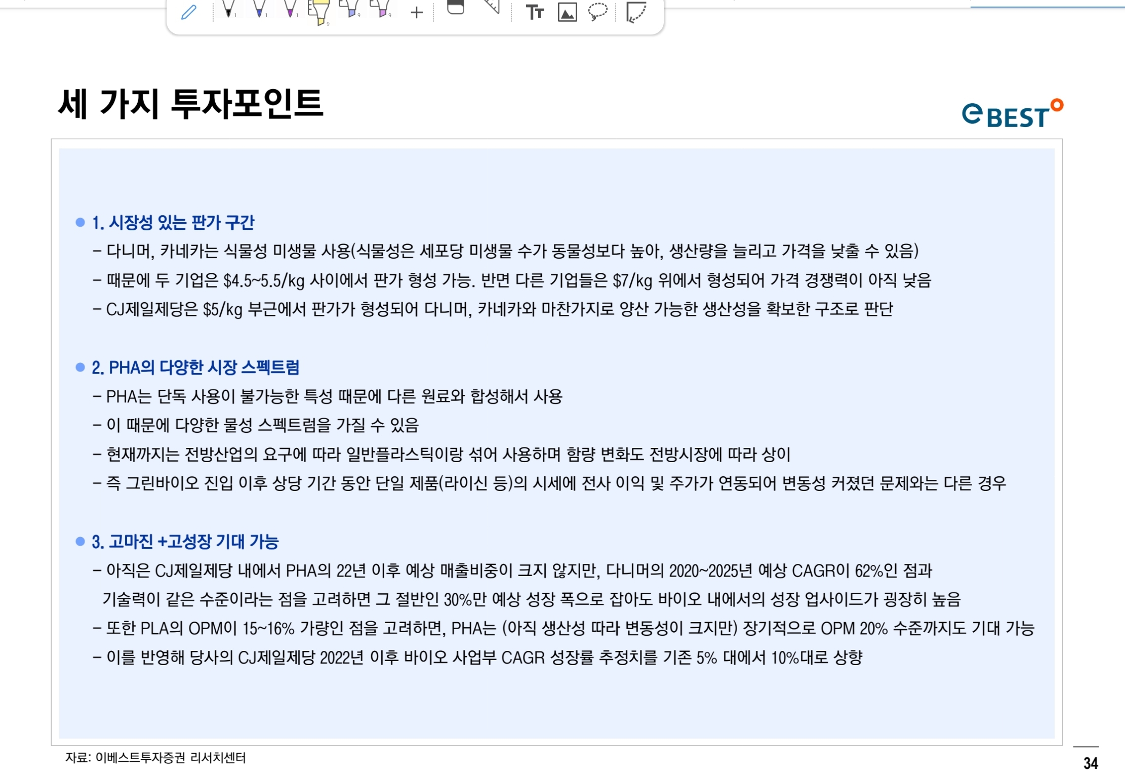Screen dimensions: 1125x780
Task: Choose the light blue highlighter
Action: click(x=350, y=9)
